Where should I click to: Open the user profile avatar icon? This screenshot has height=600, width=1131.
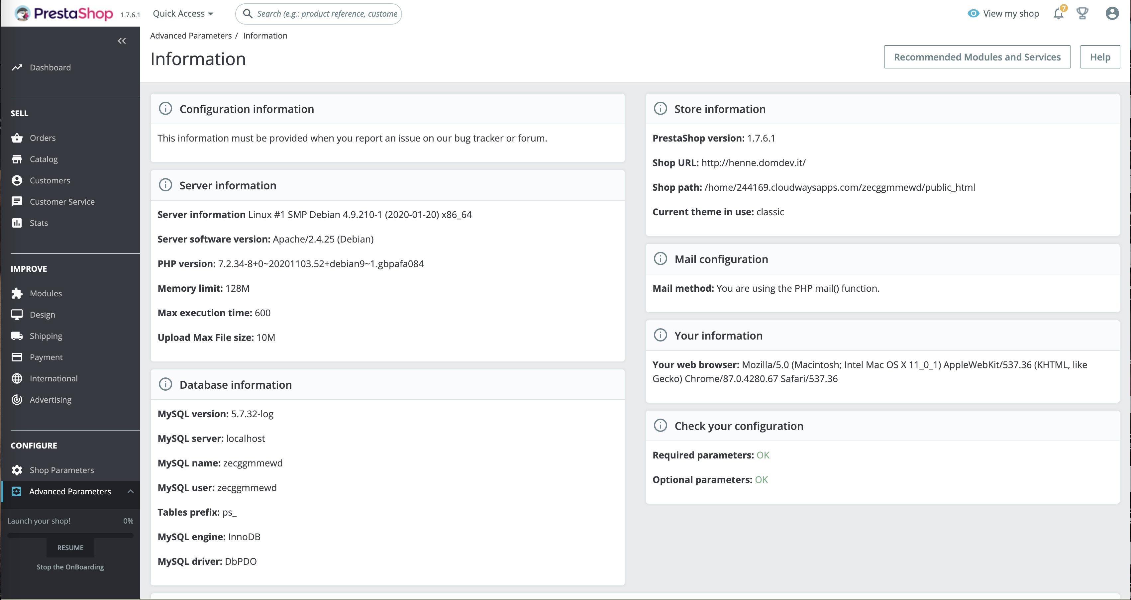[x=1112, y=14]
